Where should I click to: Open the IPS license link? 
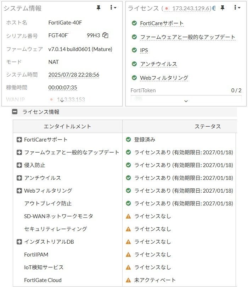click(x=144, y=50)
